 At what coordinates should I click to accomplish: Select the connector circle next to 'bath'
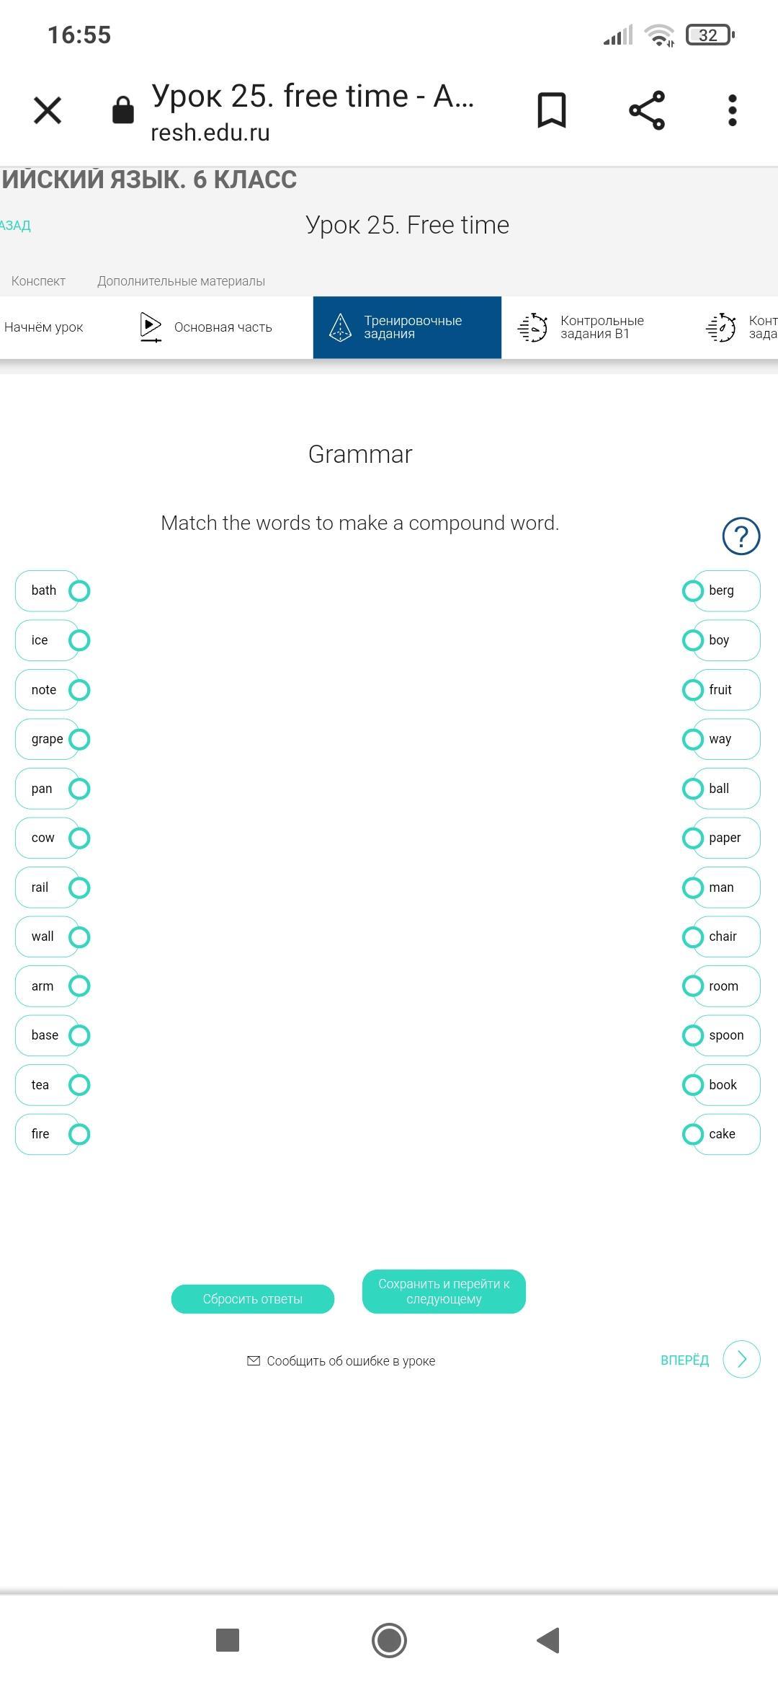point(79,590)
